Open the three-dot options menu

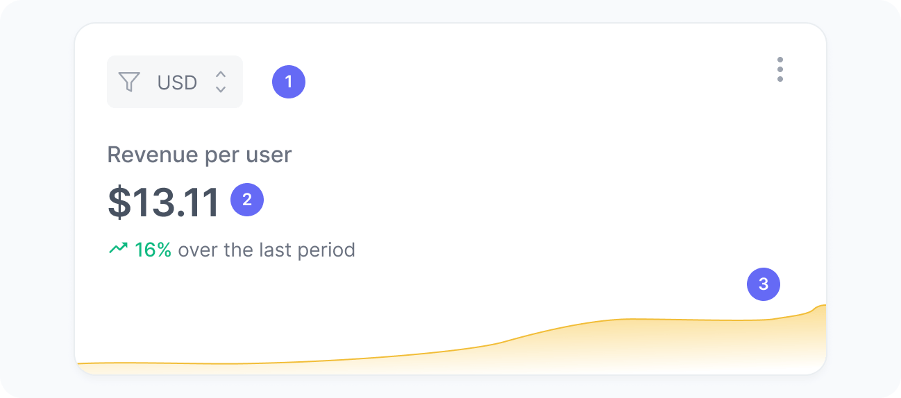pos(780,69)
